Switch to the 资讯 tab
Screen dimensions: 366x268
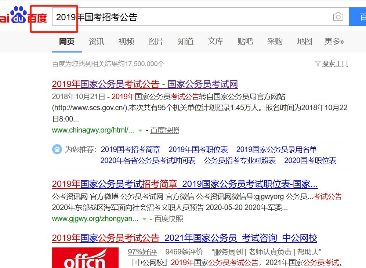(x=96, y=41)
